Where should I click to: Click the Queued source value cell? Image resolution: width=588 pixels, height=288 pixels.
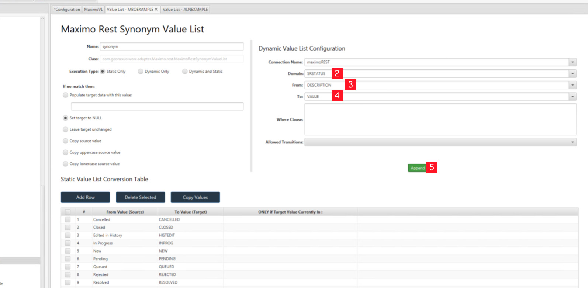[125, 267]
